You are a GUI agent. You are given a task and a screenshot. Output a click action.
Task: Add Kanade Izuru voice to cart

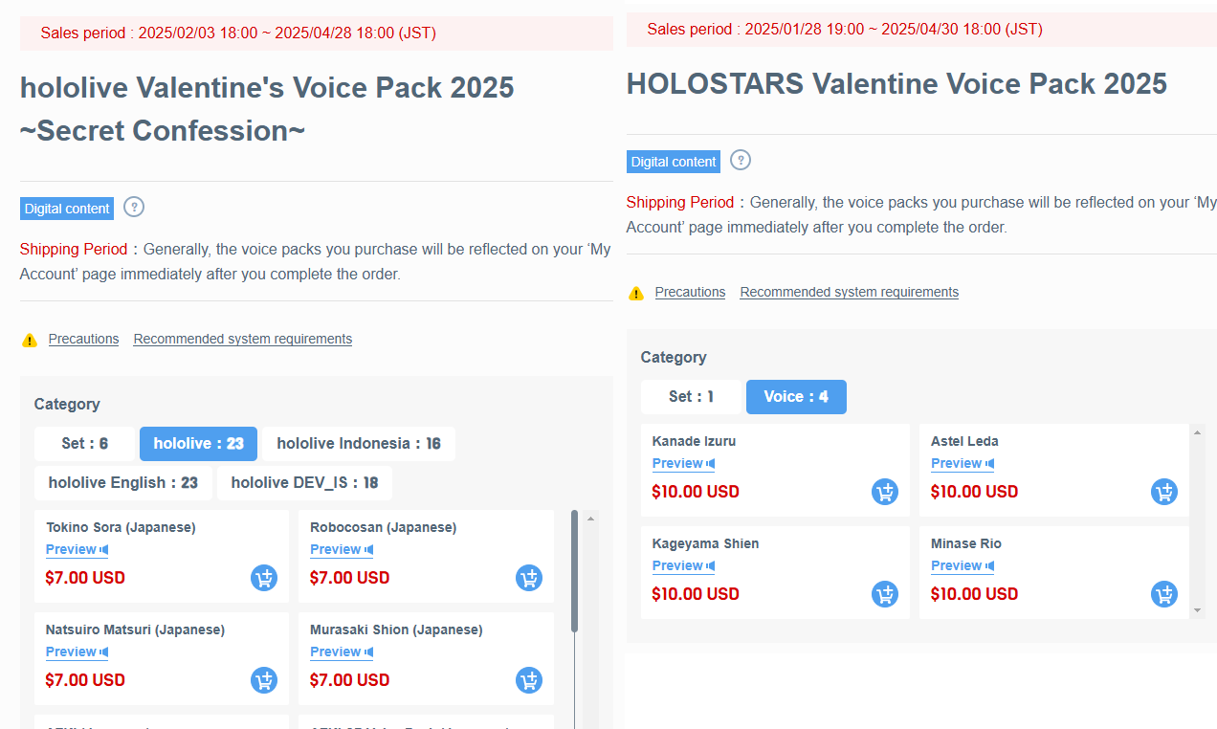coord(885,492)
